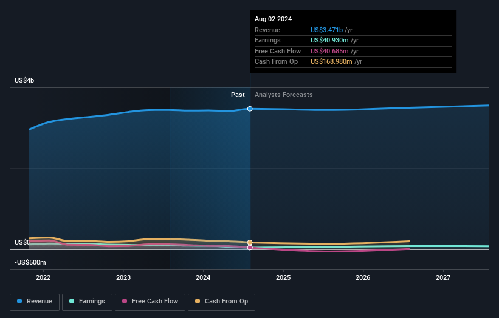499x318 pixels.
Task: Toggle the Free Cash Flow legend button
Action: (150, 302)
